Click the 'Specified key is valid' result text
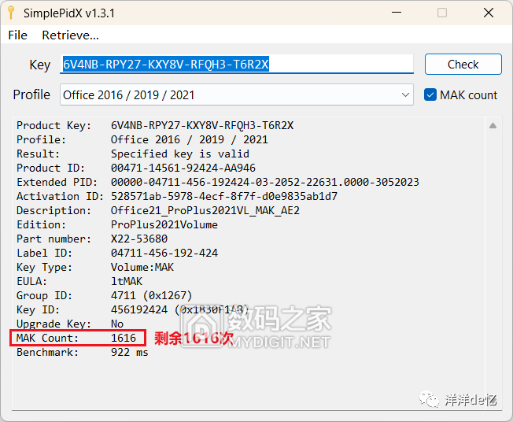 (180, 154)
